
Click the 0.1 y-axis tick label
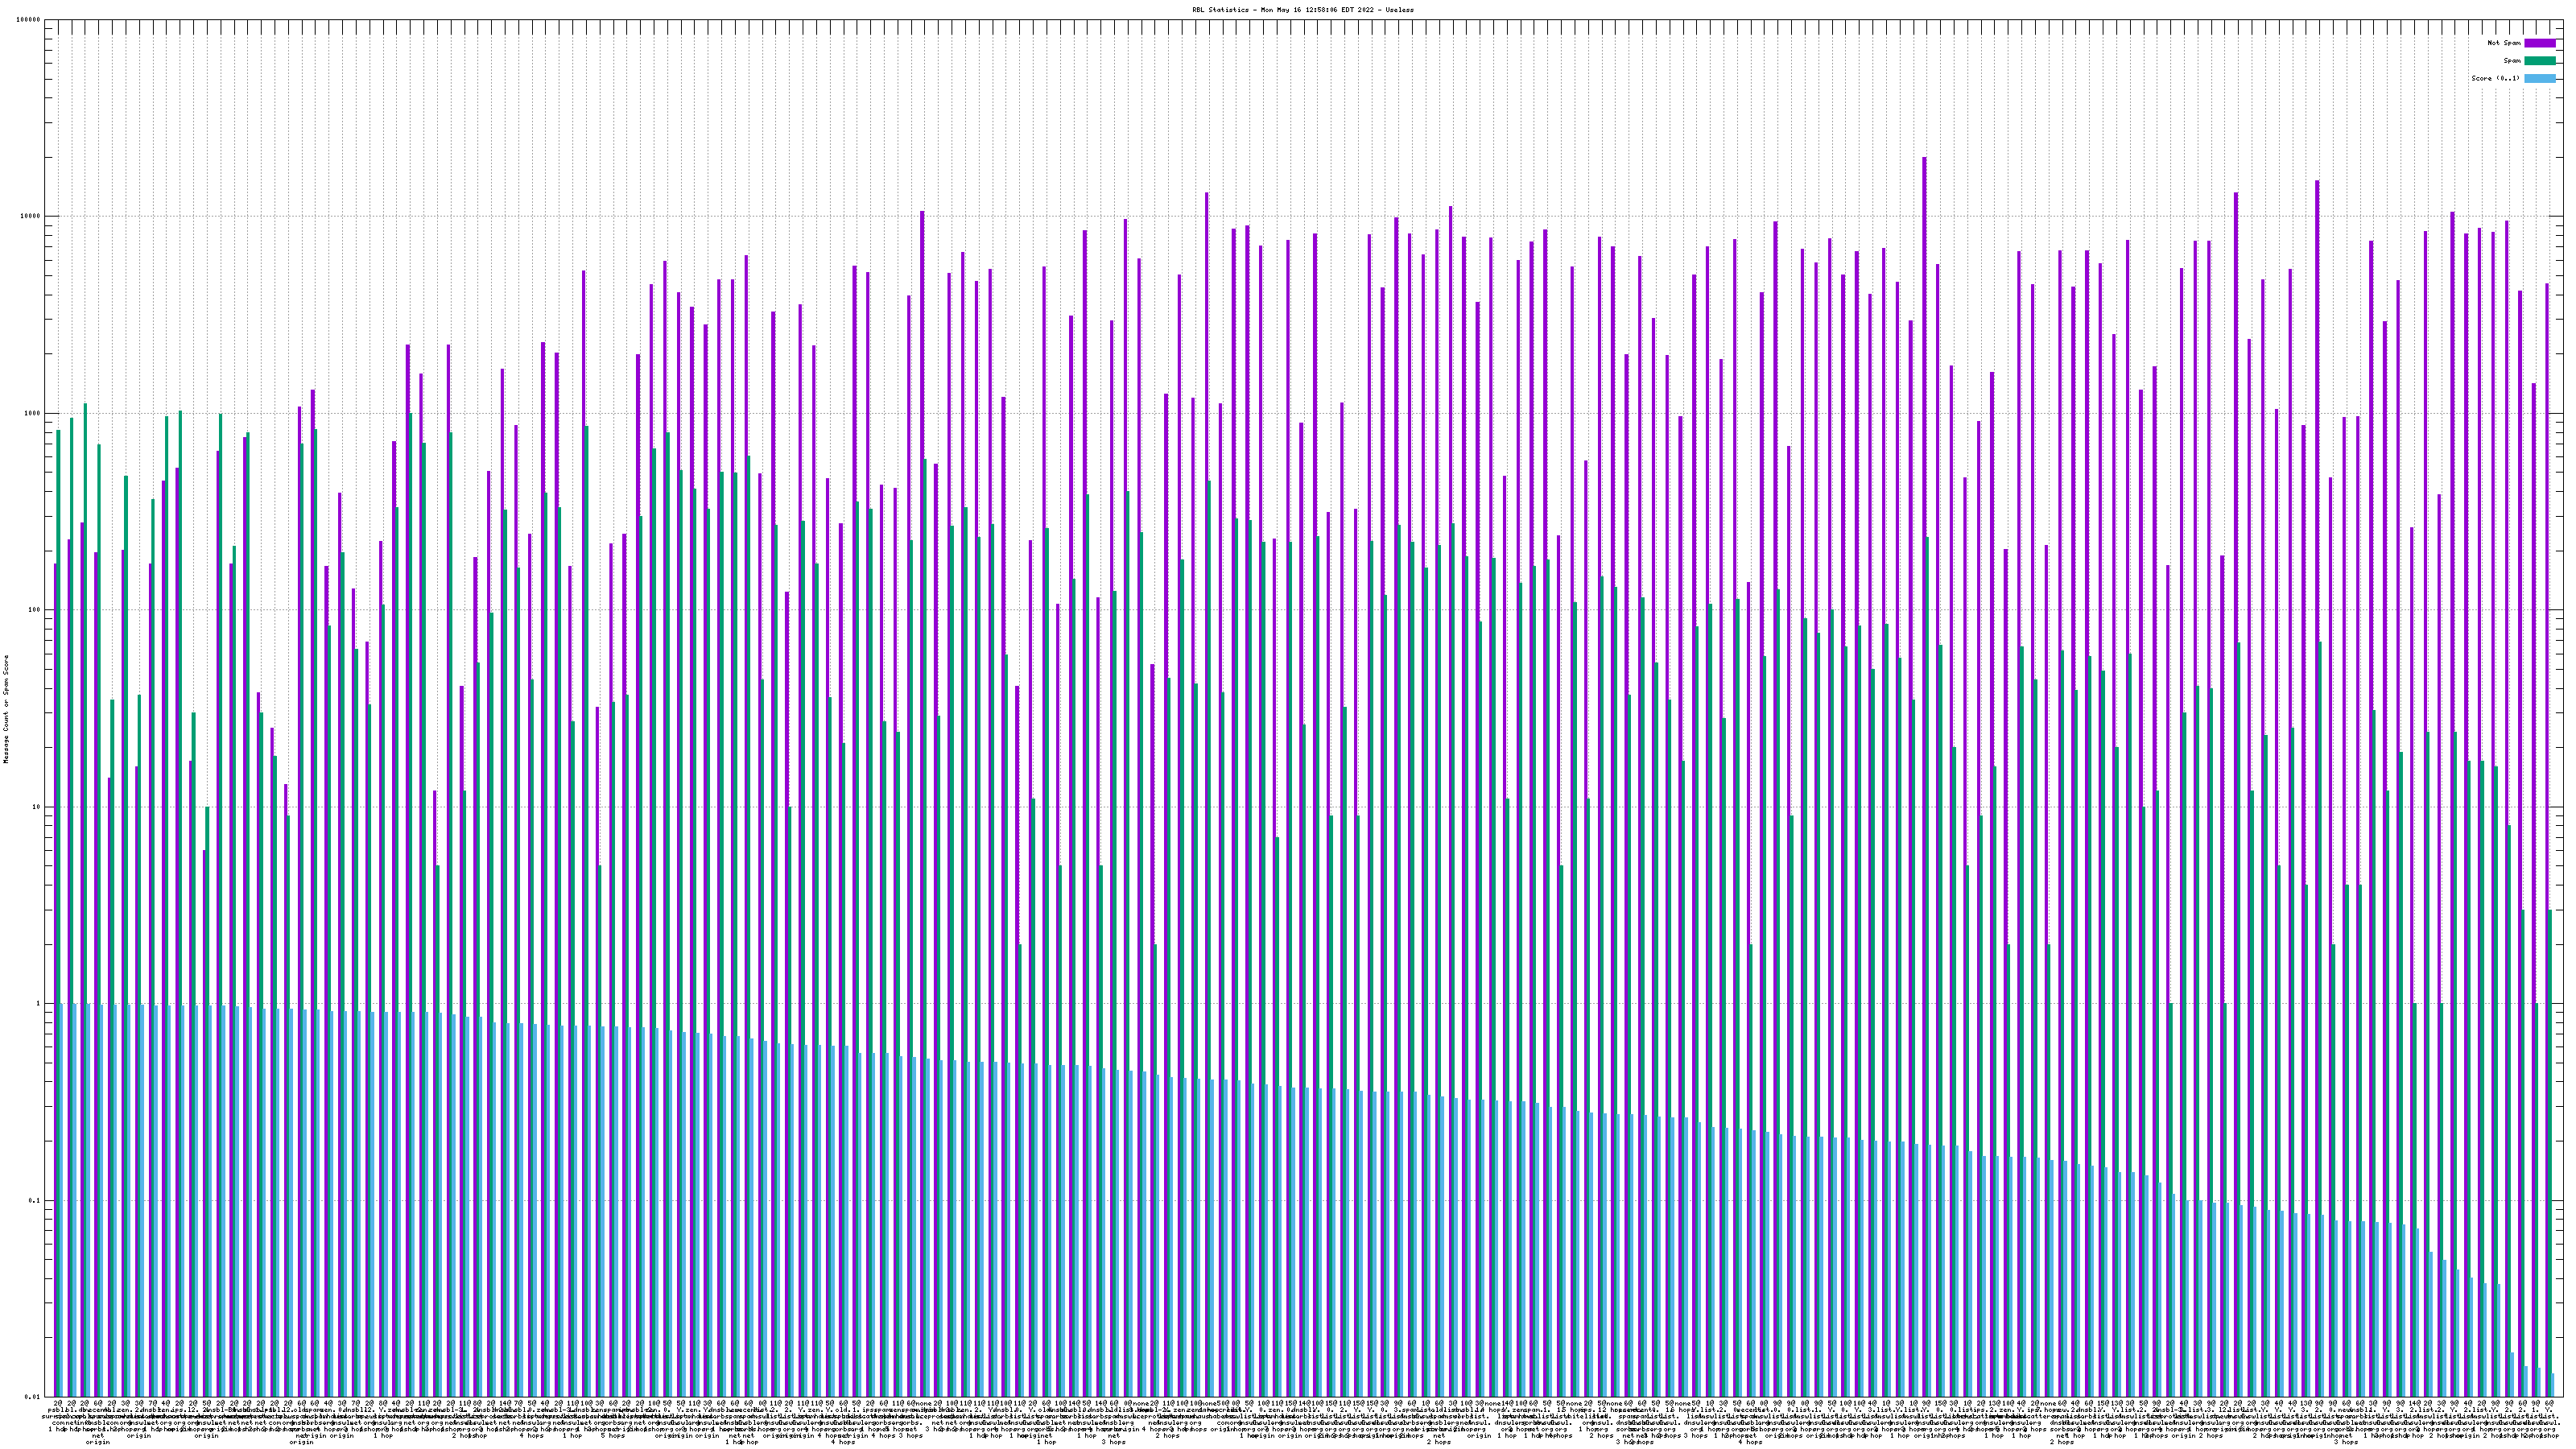(35, 1201)
